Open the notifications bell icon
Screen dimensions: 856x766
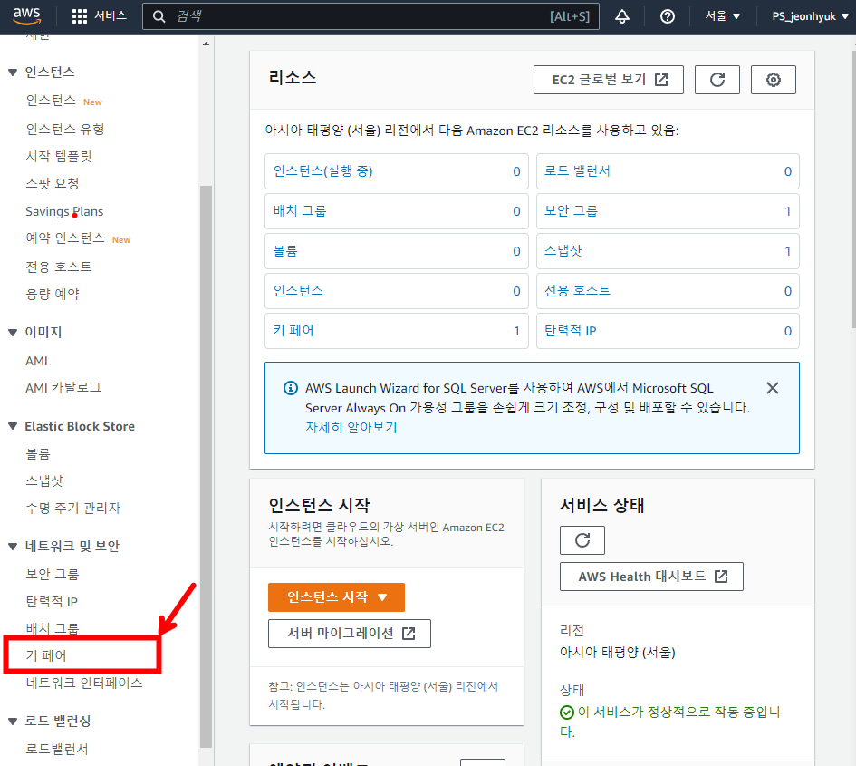pyautogui.click(x=622, y=16)
